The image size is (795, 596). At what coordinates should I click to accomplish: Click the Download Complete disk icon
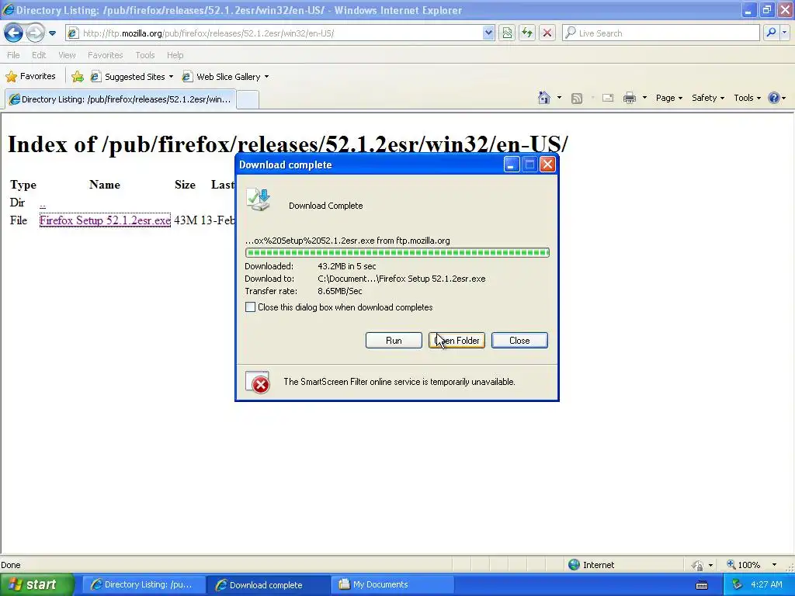(x=259, y=199)
